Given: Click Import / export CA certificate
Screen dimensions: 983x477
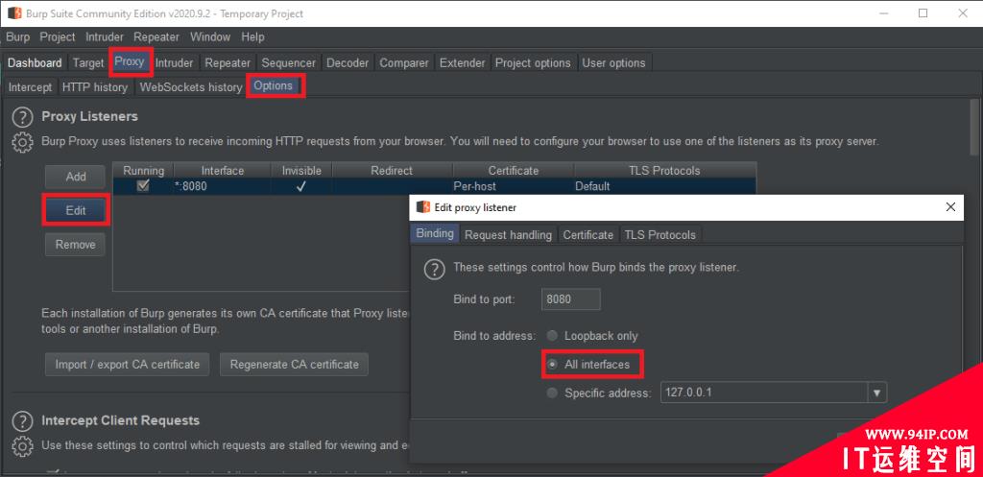Looking at the screenshot, I should point(128,364).
